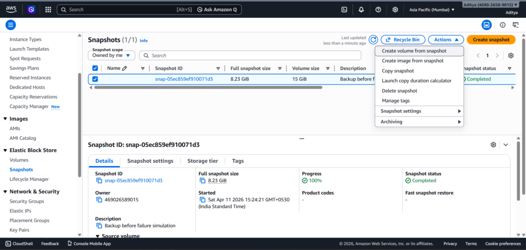Open table preferences gear icon
The height and width of the screenshot is (250, 526).
[x=511, y=55]
